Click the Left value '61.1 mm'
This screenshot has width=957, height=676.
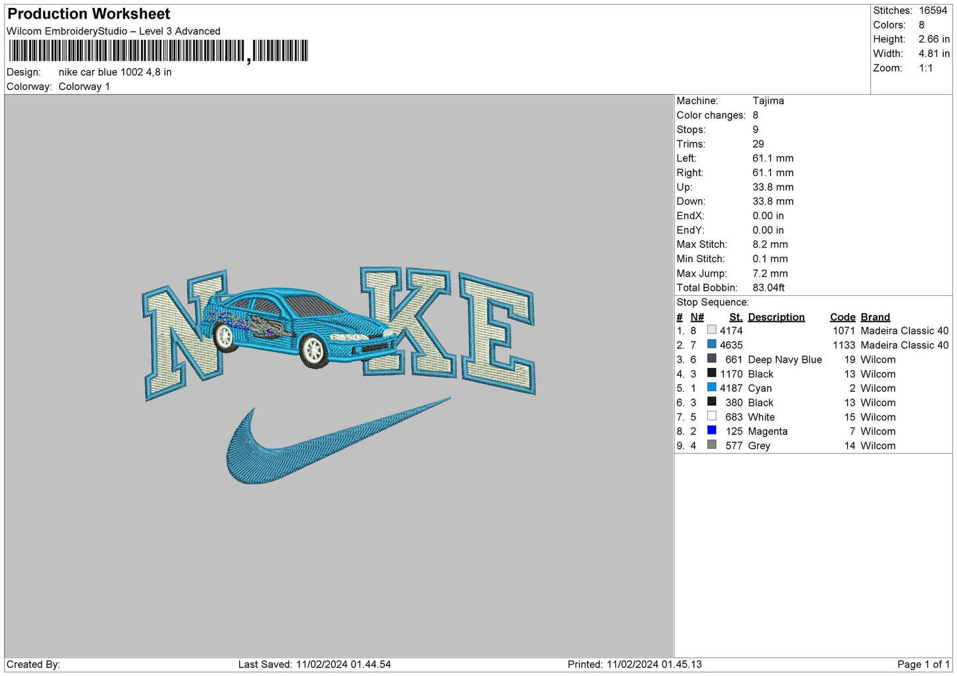773,158
